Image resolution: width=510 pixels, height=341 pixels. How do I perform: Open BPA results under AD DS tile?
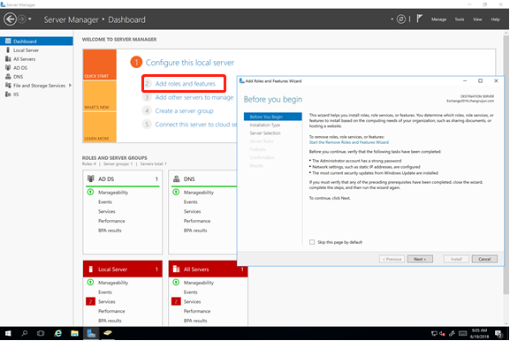point(110,231)
